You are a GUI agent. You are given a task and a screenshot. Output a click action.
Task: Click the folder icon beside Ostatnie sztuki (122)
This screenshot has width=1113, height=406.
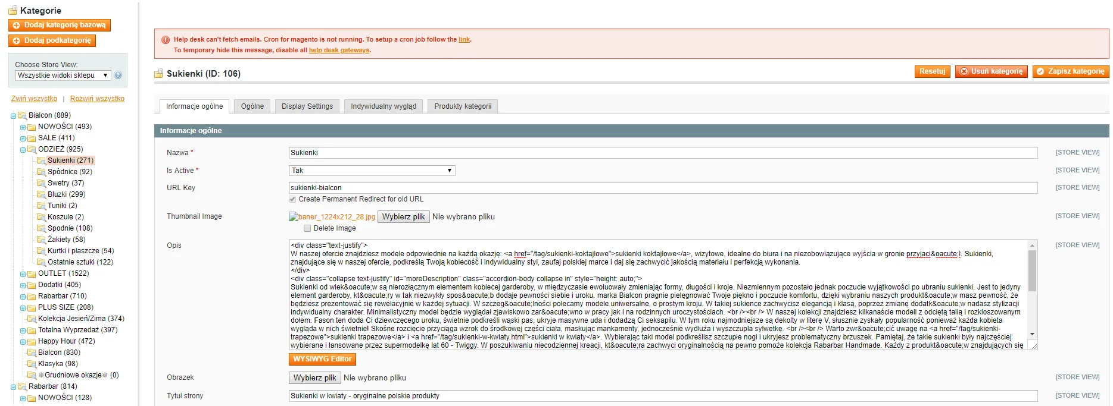coord(41,262)
